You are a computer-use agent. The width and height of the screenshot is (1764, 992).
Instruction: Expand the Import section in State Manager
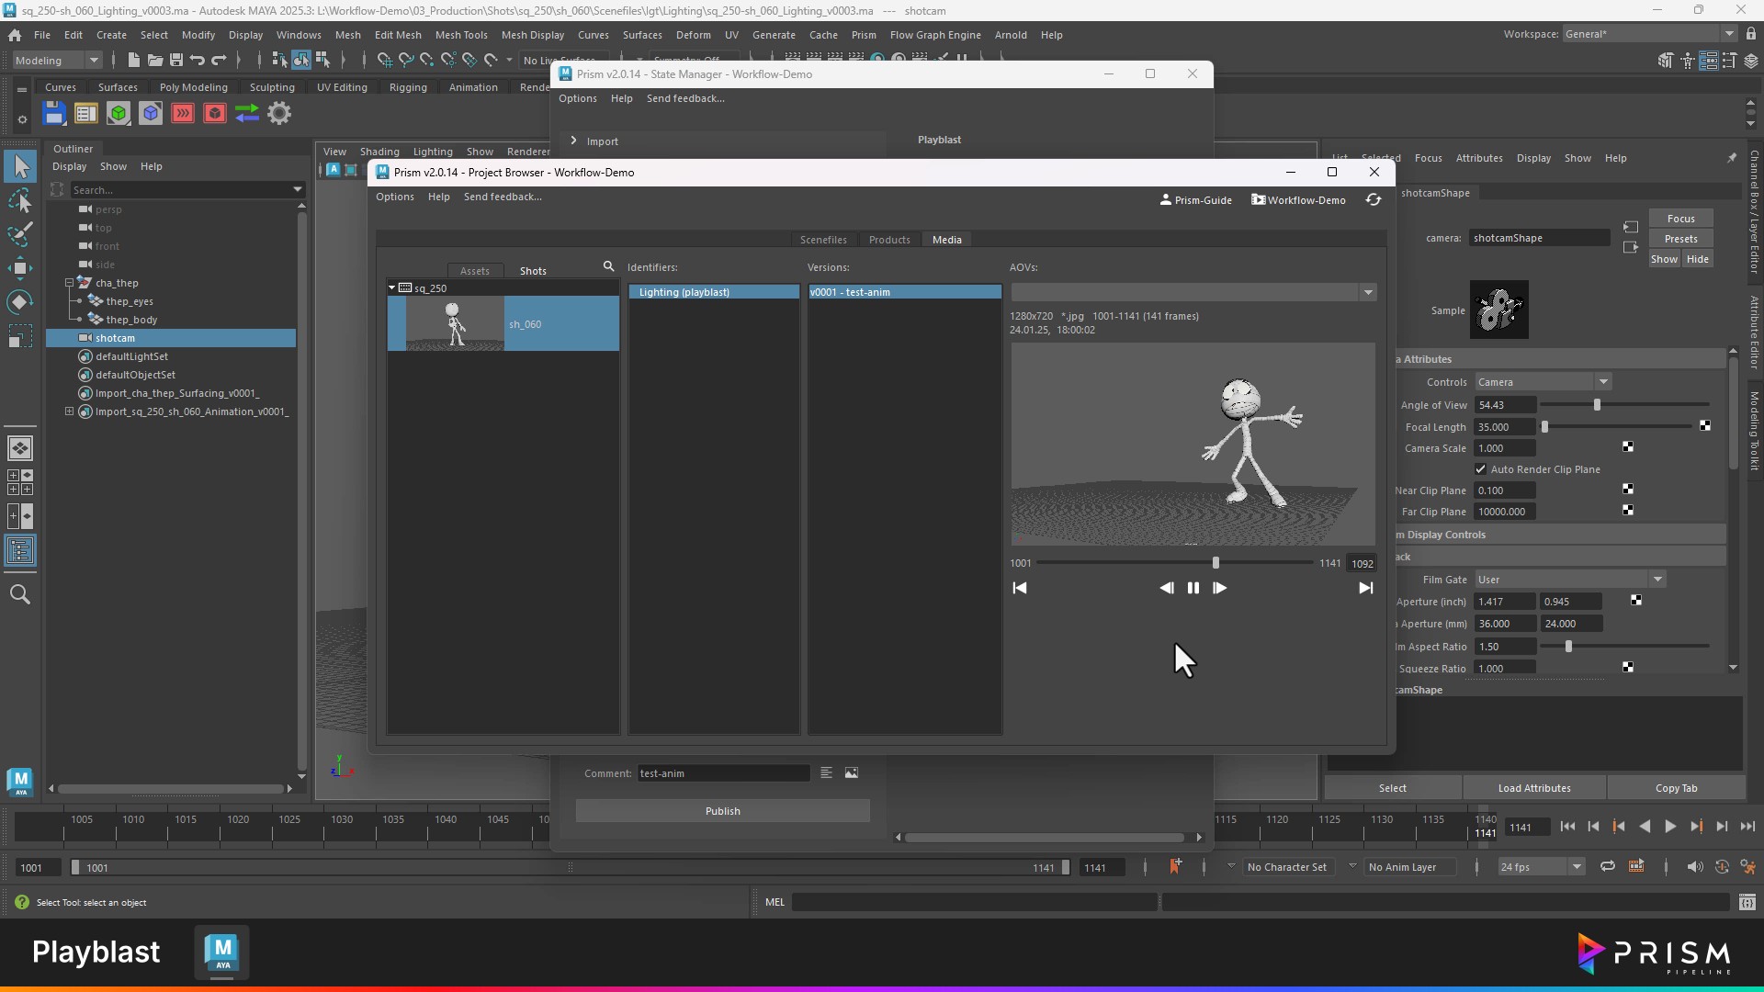[x=573, y=141]
